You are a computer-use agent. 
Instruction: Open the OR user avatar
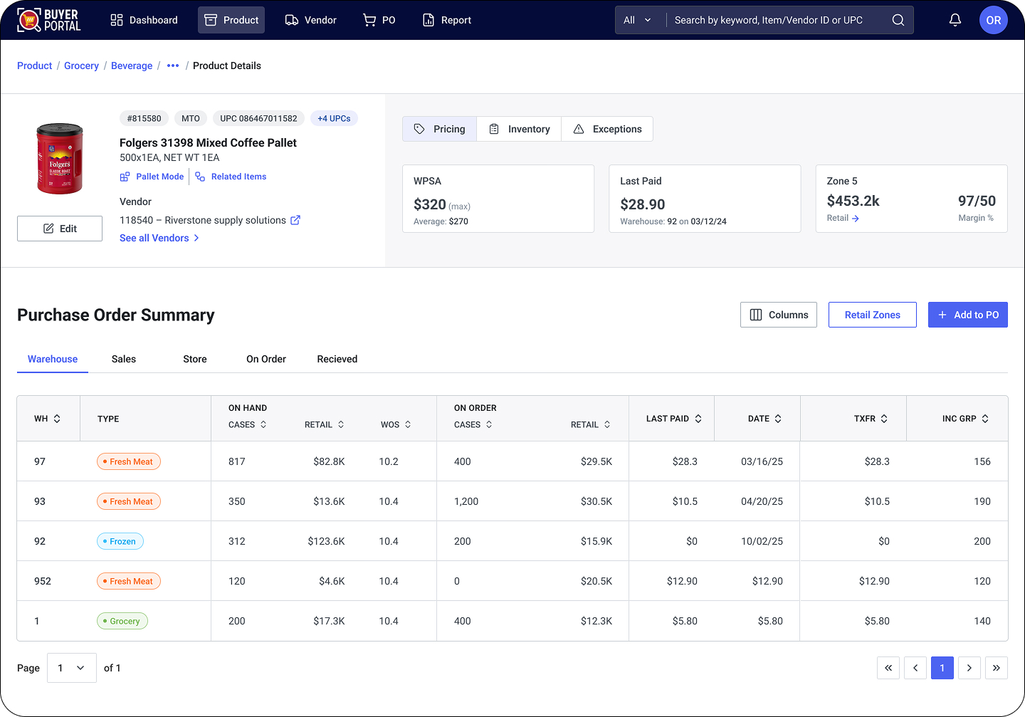pos(993,20)
